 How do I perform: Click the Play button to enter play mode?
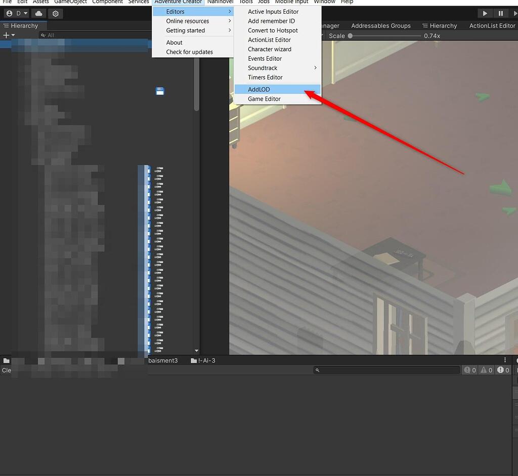484,13
